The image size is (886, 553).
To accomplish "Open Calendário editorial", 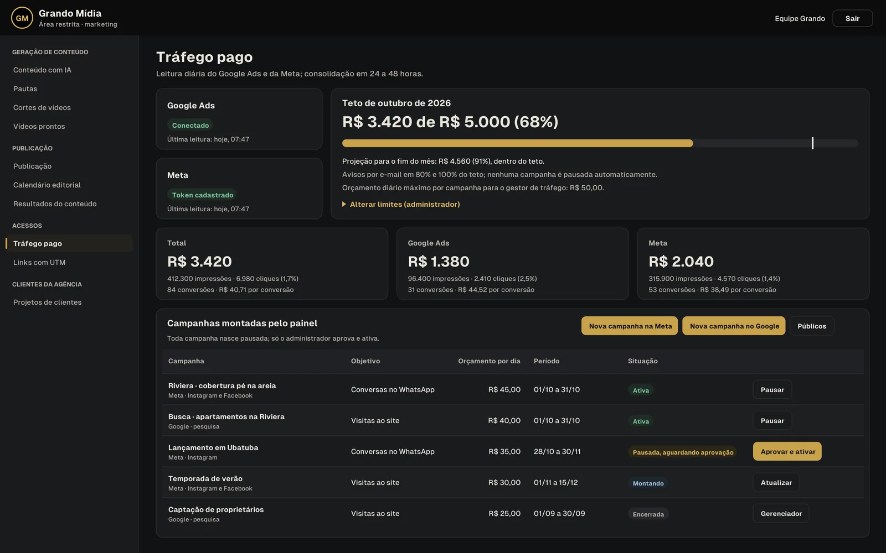I will click(47, 185).
